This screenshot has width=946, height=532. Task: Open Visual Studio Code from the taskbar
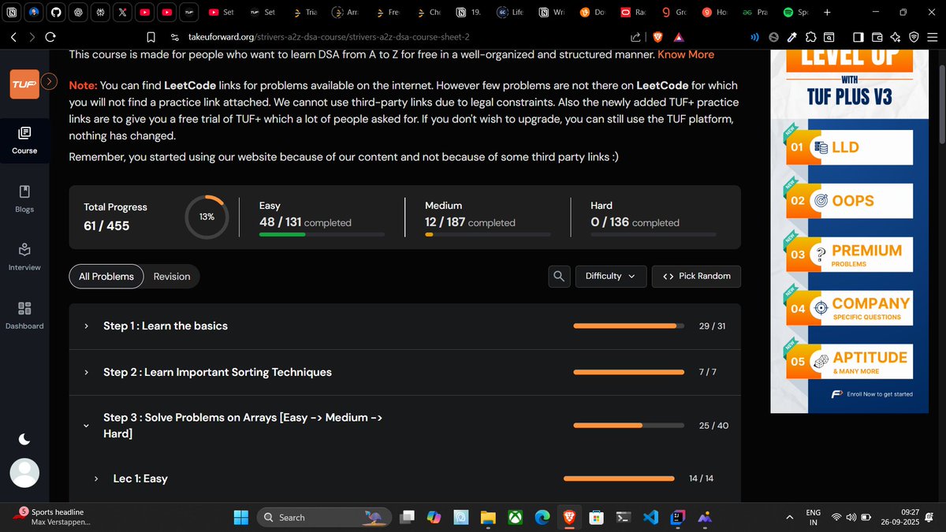pos(650,517)
